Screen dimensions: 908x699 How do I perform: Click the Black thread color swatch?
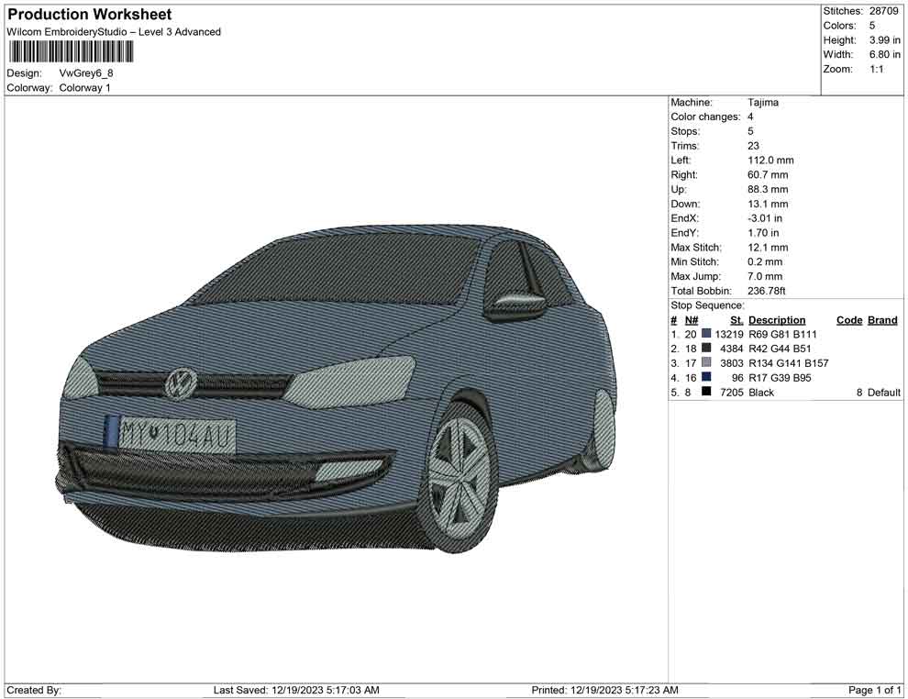click(706, 391)
